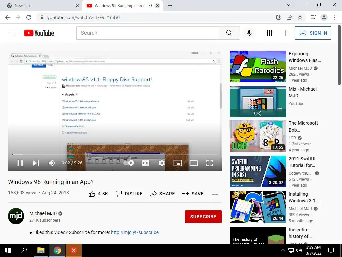Go back to previous page
The height and width of the screenshot is (257, 342).
tap(7, 17)
